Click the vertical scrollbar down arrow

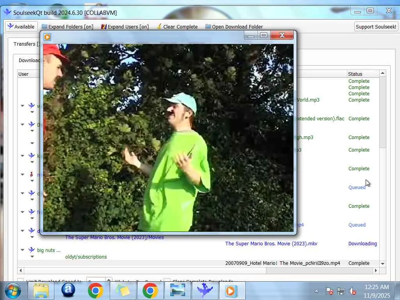click(383, 264)
